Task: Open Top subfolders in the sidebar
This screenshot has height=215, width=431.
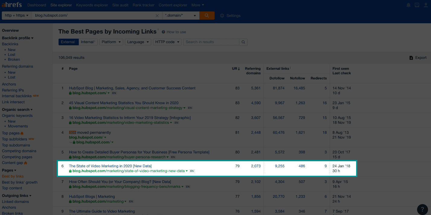Action: 14,139
